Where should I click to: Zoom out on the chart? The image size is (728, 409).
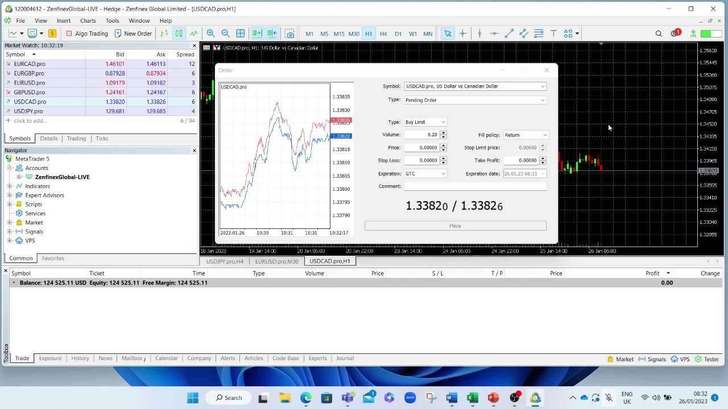pos(225,34)
